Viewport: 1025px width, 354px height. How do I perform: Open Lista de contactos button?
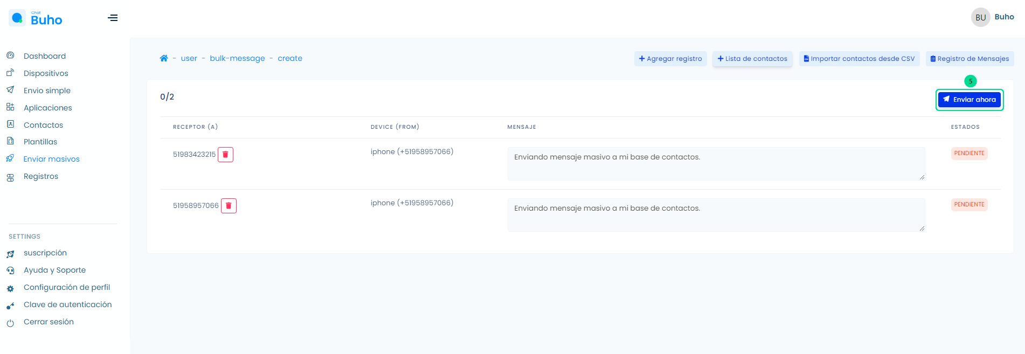(752, 59)
